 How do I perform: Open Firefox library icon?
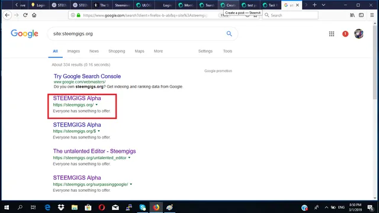pos(352,15)
